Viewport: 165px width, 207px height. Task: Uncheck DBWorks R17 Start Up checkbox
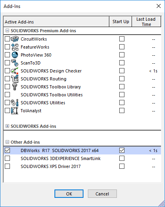[122, 150]
